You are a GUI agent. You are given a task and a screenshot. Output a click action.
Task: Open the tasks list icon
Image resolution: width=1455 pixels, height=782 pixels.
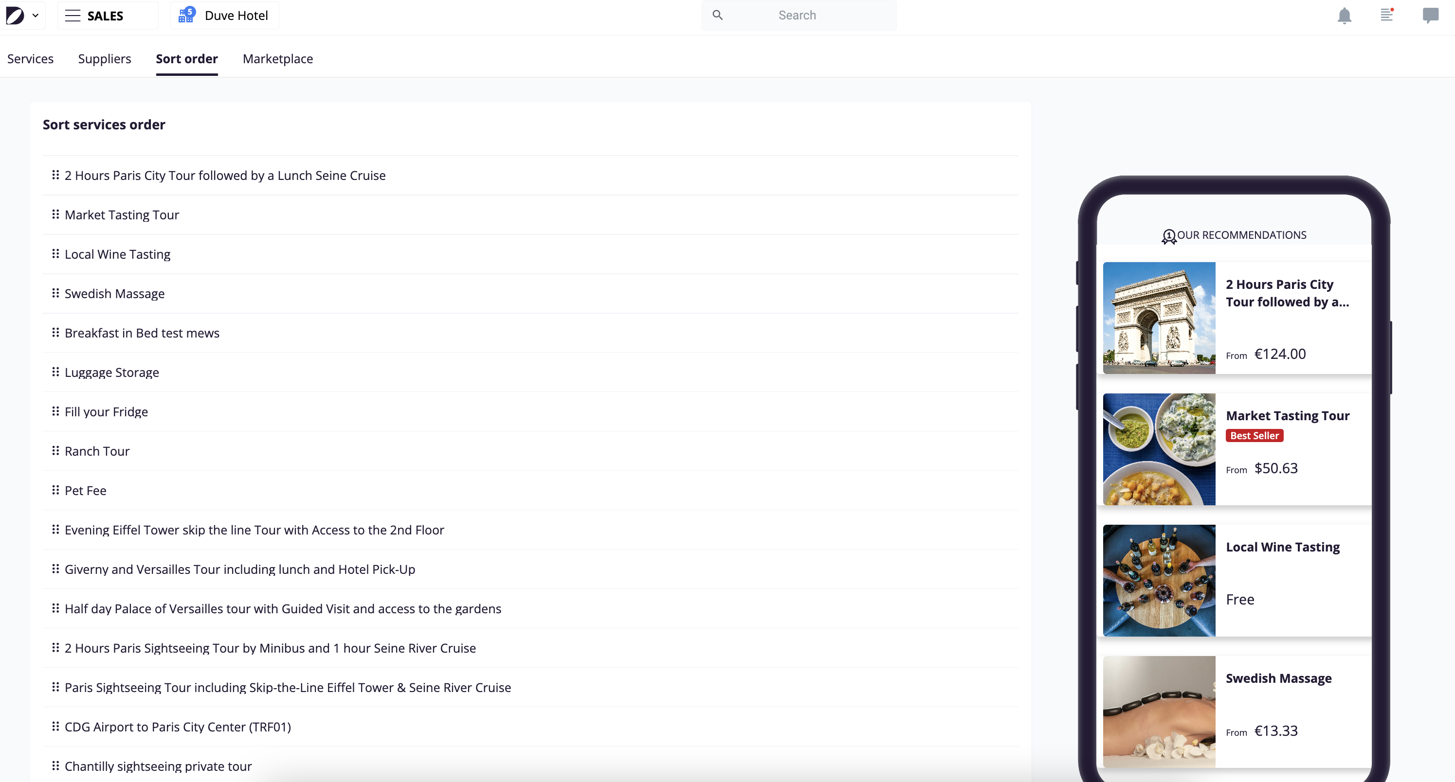(x=1387, y=15)
